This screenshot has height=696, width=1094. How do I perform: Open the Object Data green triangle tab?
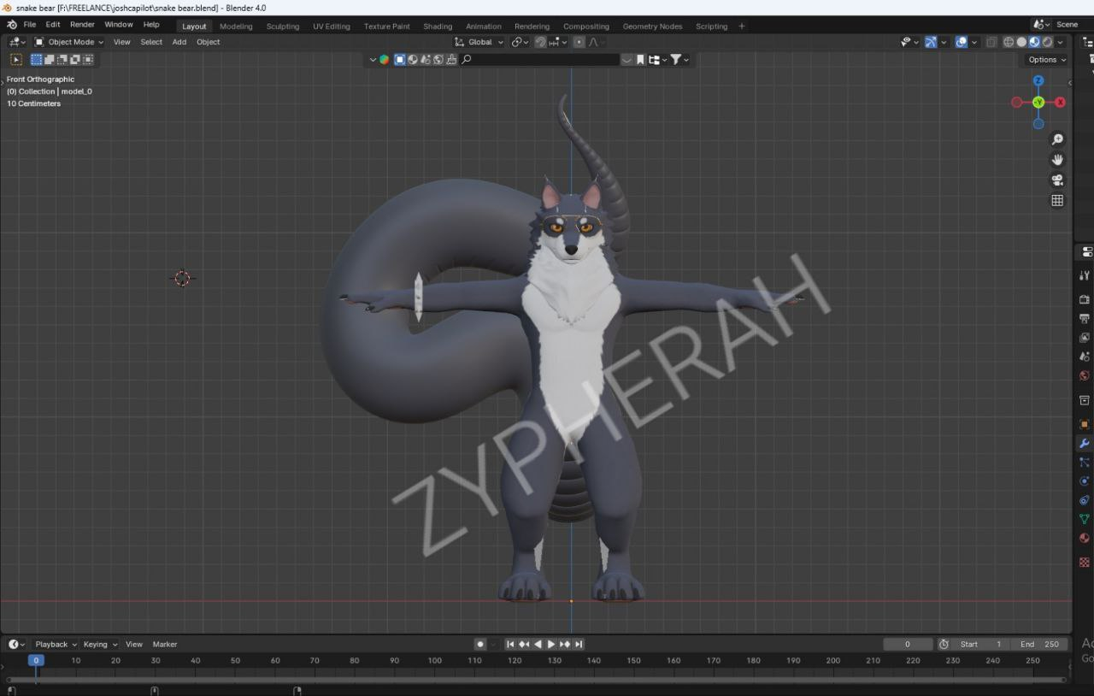1085,519
